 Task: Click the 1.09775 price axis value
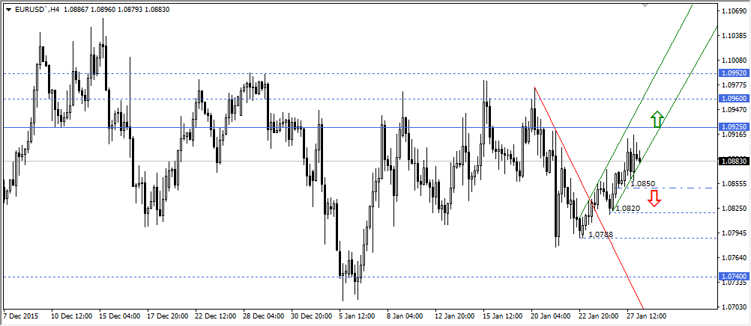point(735,85)
